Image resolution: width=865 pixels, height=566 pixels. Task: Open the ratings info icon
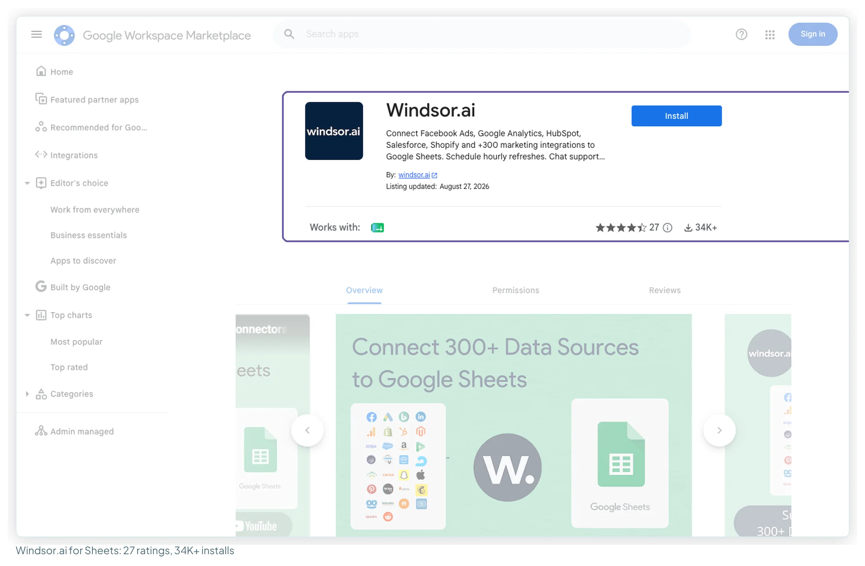pyautogui.click(x=668, y=227)
